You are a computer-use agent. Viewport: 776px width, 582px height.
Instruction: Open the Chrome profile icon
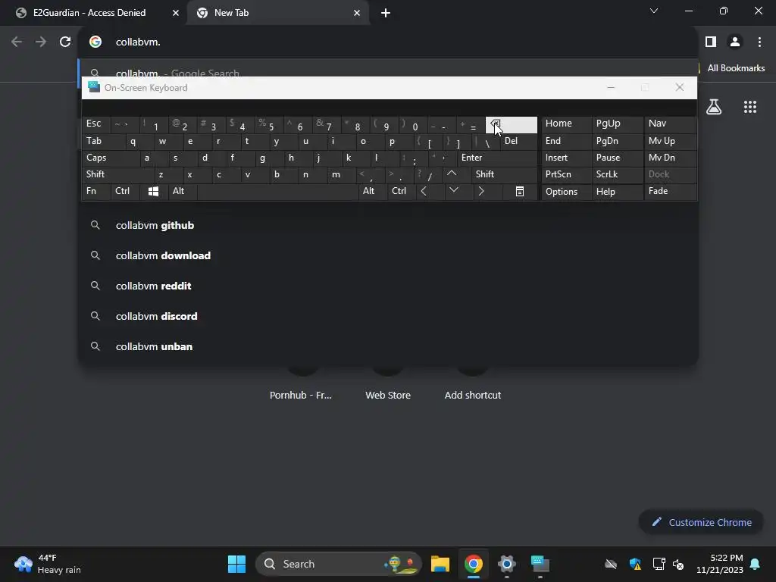tap(735, 42)
